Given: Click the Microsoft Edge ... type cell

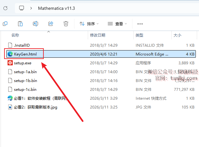Looking at the screenshot, I should tap(152, 54).
